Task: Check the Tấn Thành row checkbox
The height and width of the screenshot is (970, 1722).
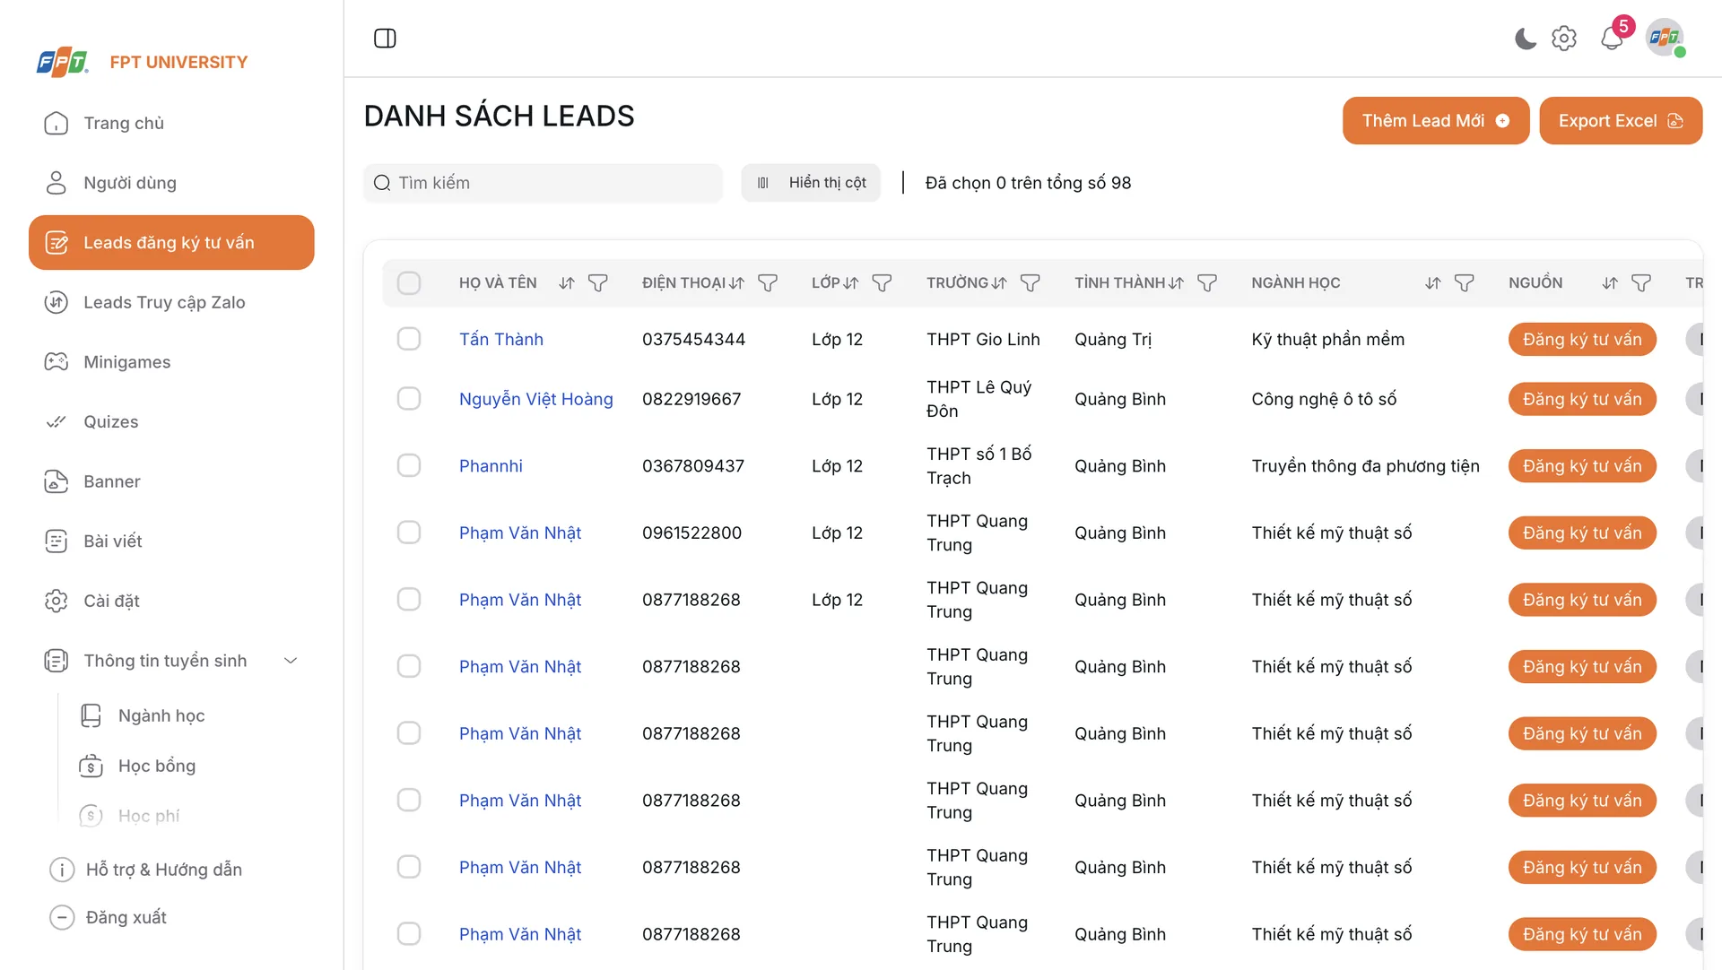Action: [x=409, y=339]
